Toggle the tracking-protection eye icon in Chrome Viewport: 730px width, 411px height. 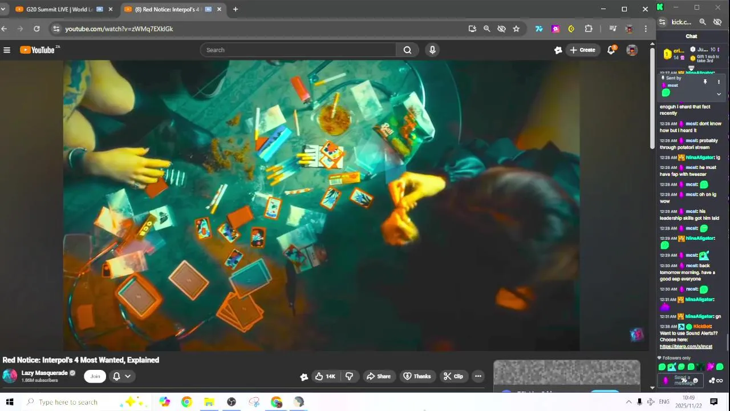501,29
